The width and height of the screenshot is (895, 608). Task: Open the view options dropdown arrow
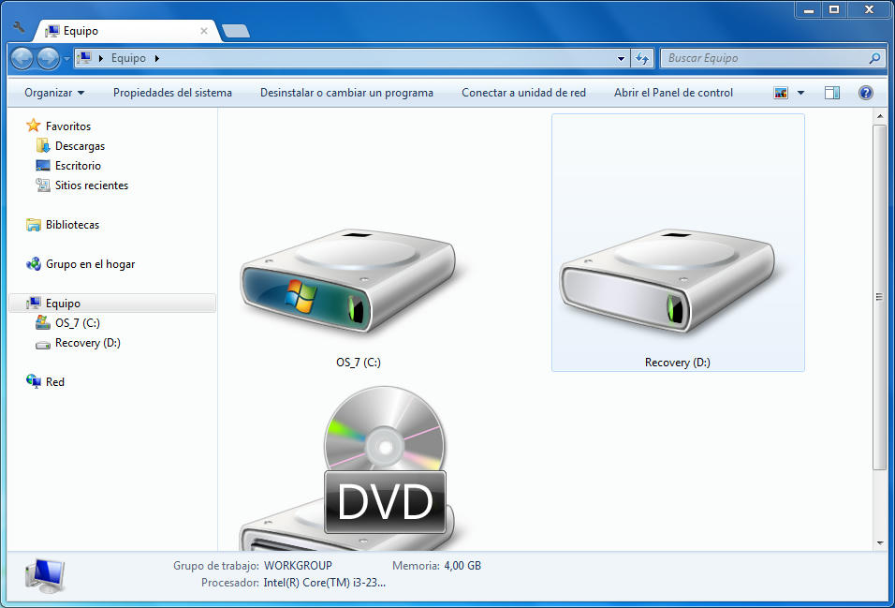coord(800,93)
